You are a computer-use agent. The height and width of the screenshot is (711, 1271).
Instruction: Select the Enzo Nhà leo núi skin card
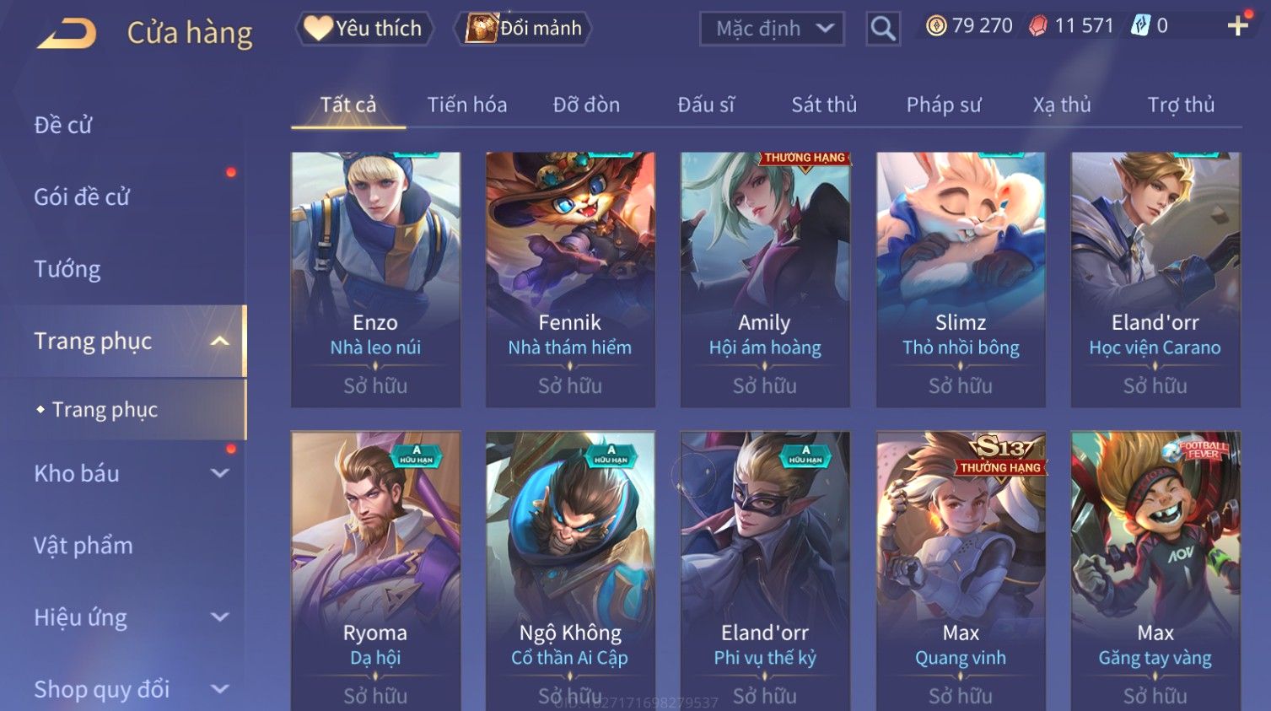pos(375,280)
